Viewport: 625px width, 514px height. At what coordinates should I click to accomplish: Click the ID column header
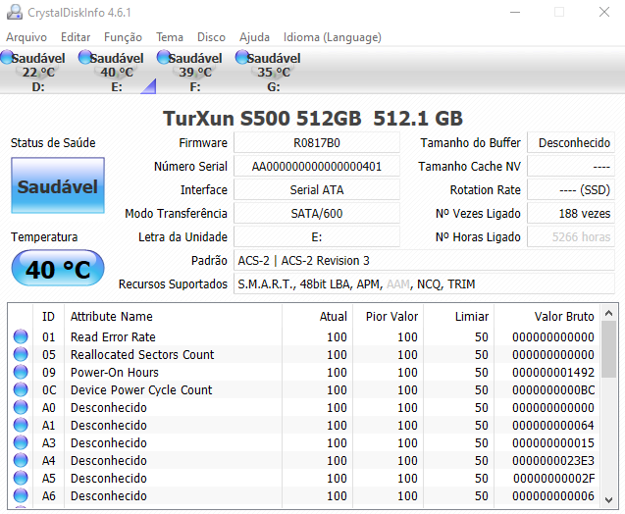click(49, 317)
